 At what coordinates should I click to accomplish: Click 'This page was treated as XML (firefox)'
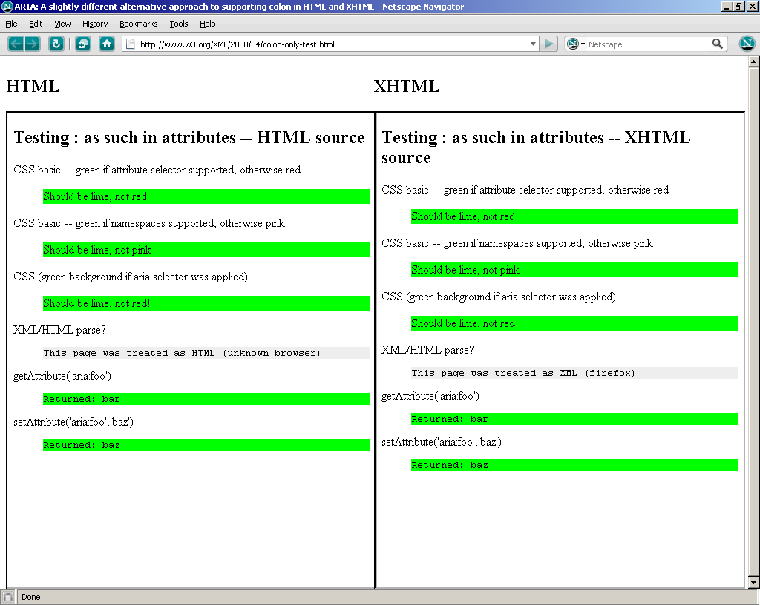click(523, 373)
